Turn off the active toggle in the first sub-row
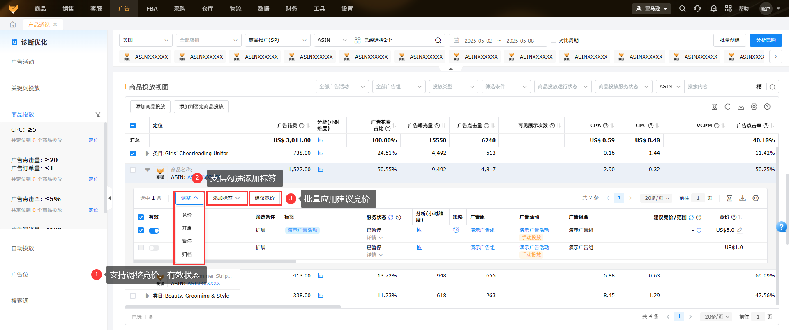The width and height of the screenshot is (789, 330). tap(154, 231)
